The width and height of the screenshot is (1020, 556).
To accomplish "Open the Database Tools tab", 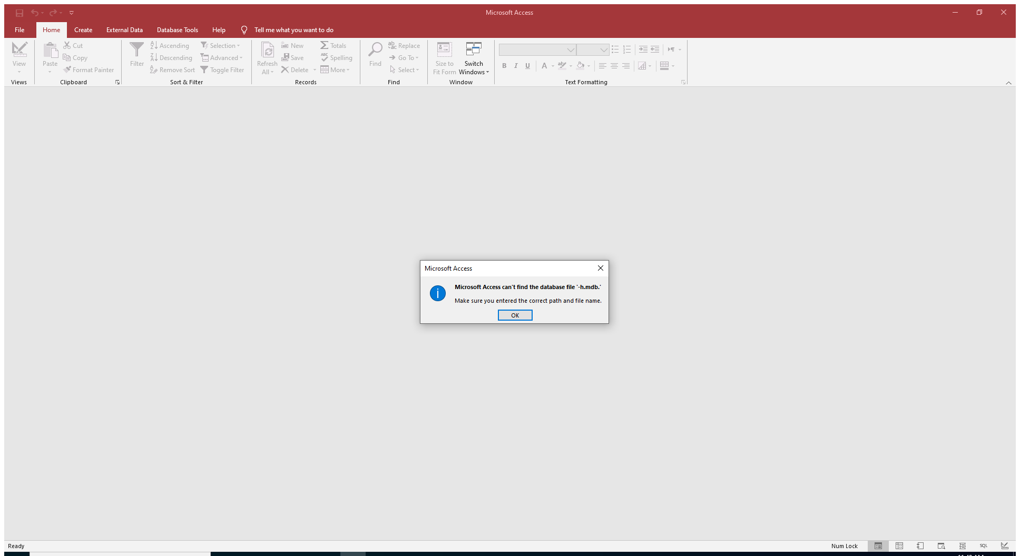I will 178,30.
